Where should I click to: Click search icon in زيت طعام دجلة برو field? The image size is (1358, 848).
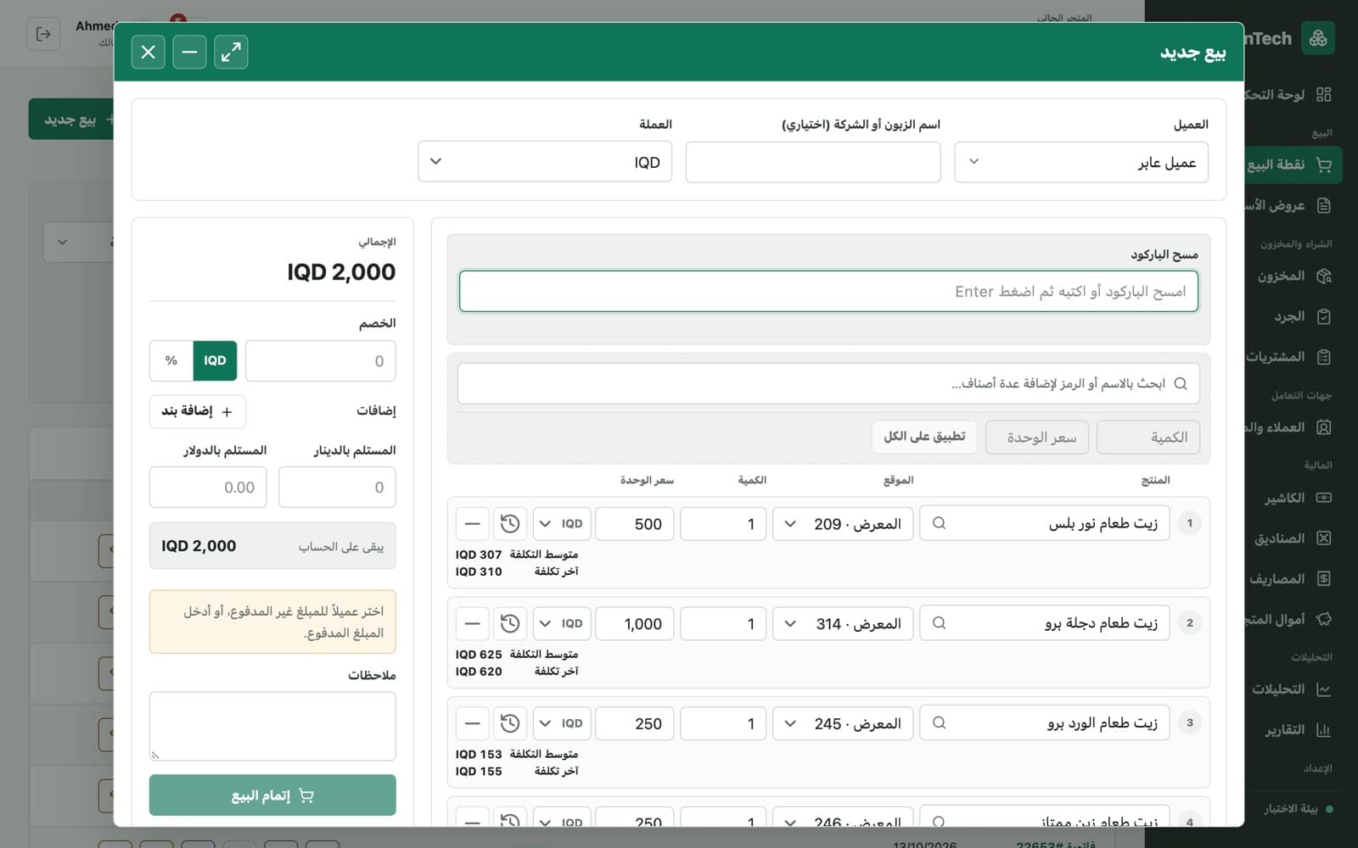tap(939, 623)
